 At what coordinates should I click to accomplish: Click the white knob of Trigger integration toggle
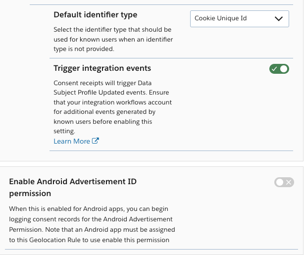284,69
